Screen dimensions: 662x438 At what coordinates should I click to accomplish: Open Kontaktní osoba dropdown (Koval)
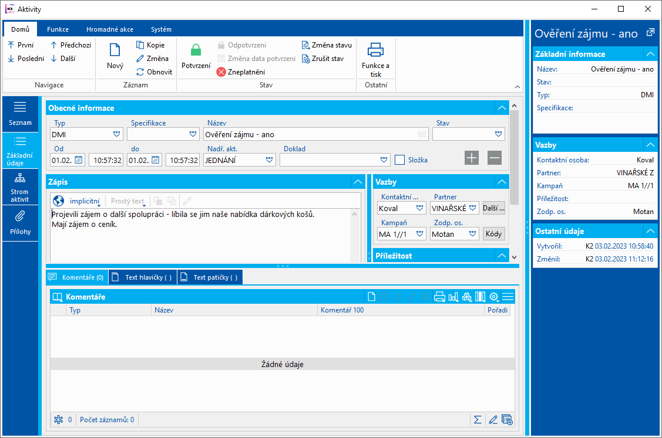click(419, 208)
